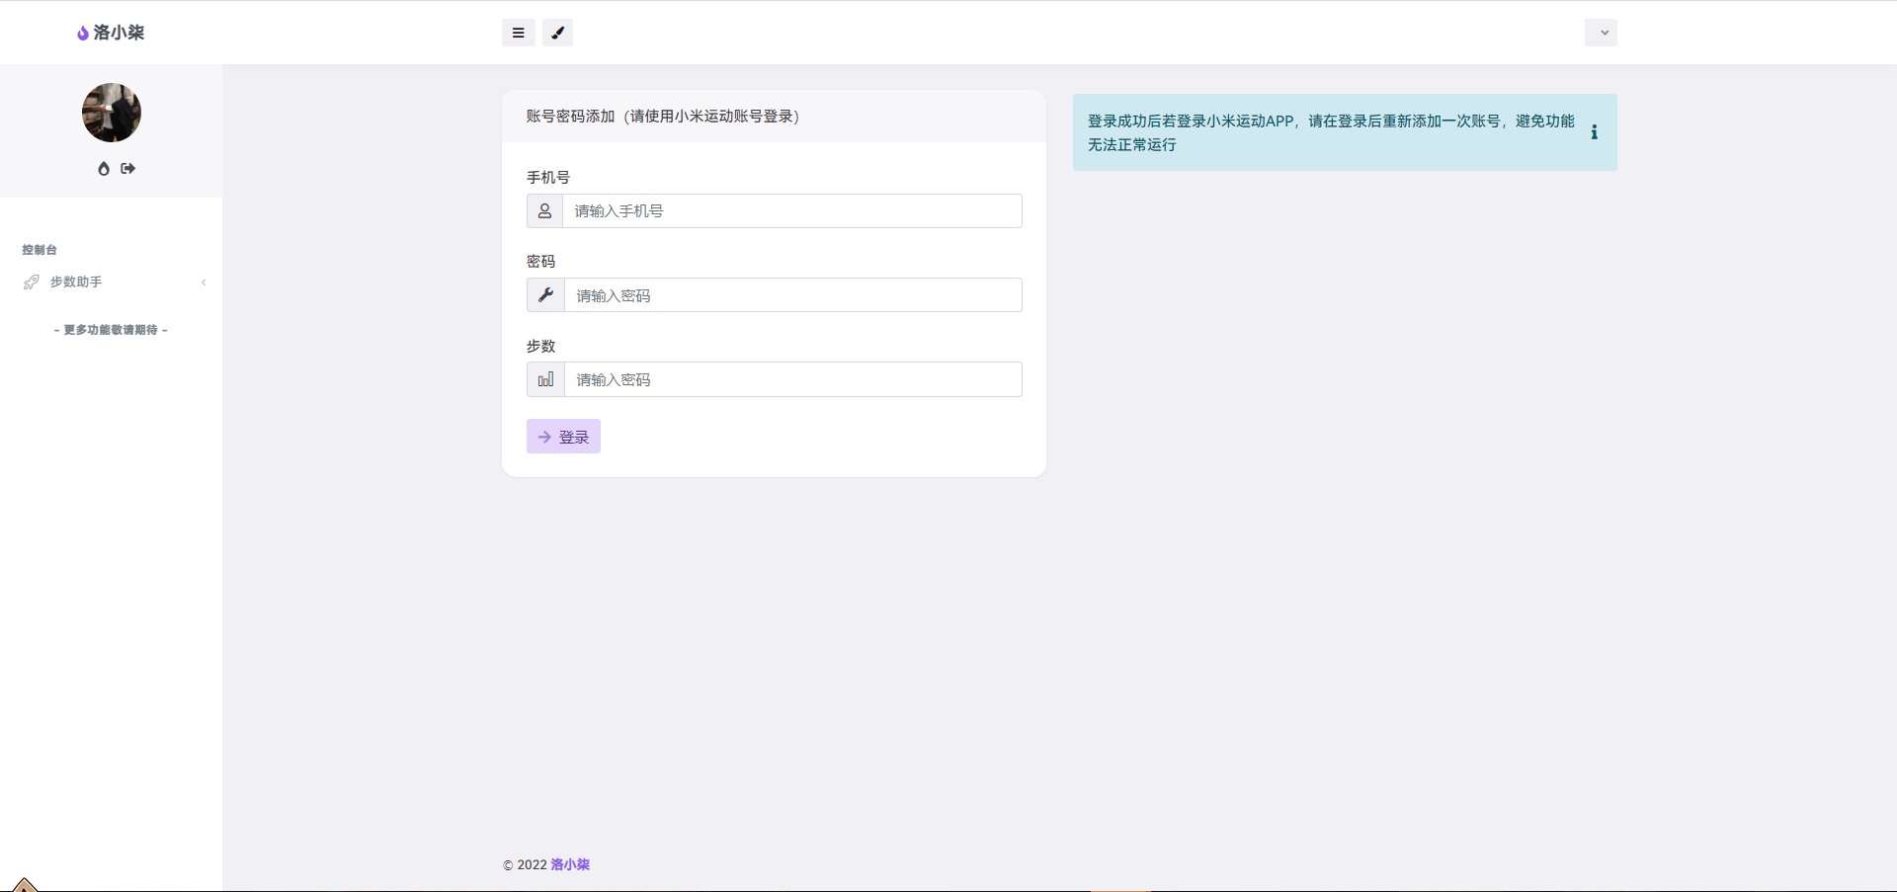Click the user avatar picture in sidebar

[112, 113]
